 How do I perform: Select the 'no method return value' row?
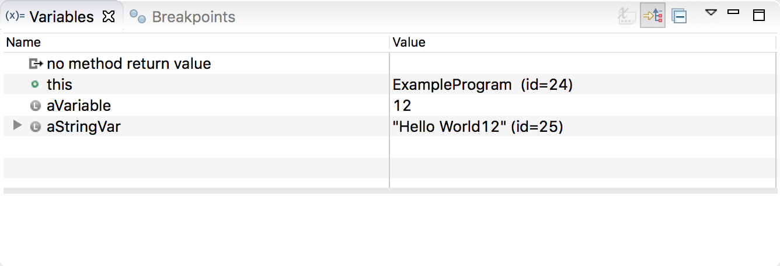(128, 64)
